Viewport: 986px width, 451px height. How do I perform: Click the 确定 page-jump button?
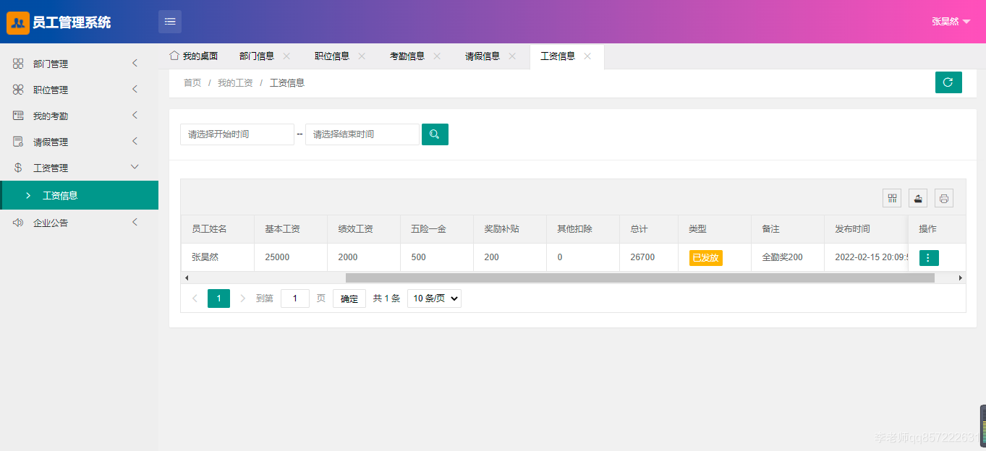(x=349, y=298)
